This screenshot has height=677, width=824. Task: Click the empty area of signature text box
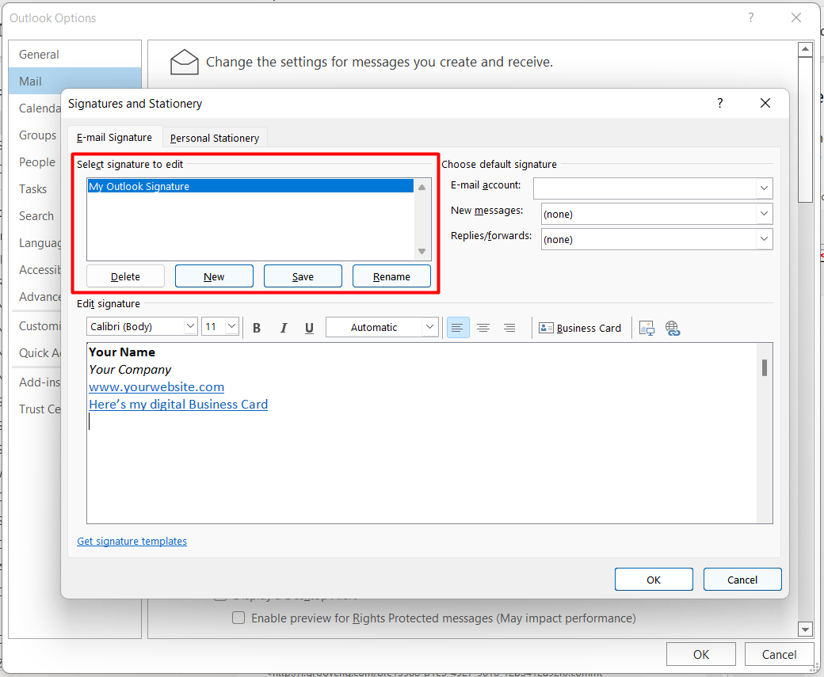coord(421,473)
